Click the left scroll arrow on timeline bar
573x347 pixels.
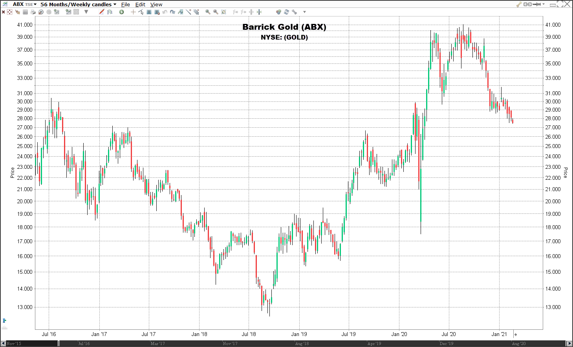point(3,343)
